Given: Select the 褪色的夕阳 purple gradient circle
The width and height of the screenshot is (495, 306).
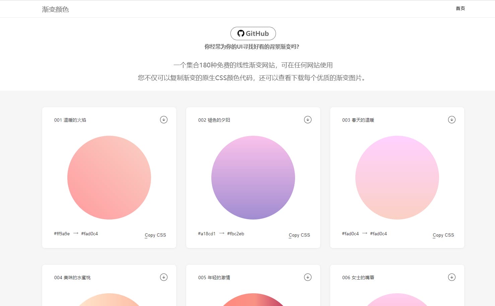Looking at the screenshot, I should coord(253,178).
